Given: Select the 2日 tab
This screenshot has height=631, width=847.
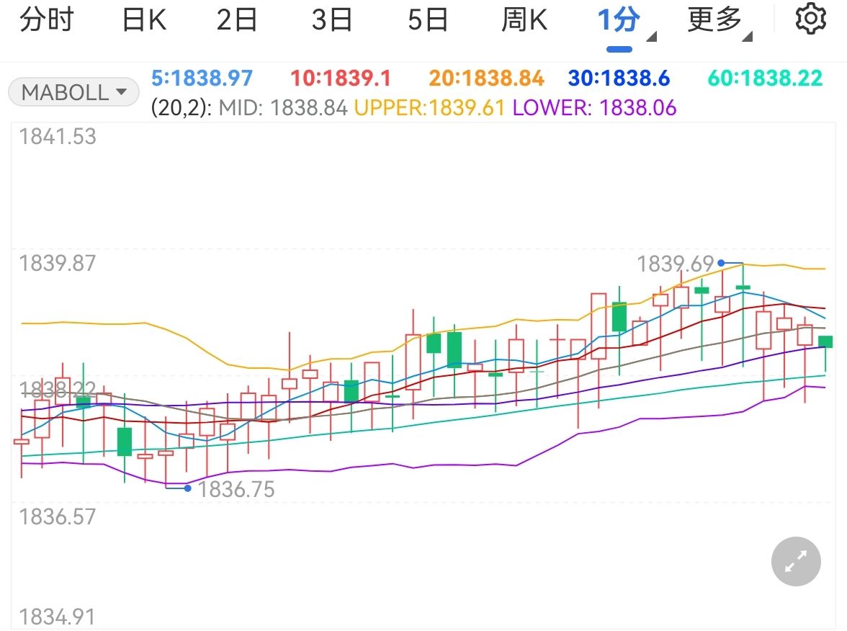Looking at the screenshot, I should [236, 20].
